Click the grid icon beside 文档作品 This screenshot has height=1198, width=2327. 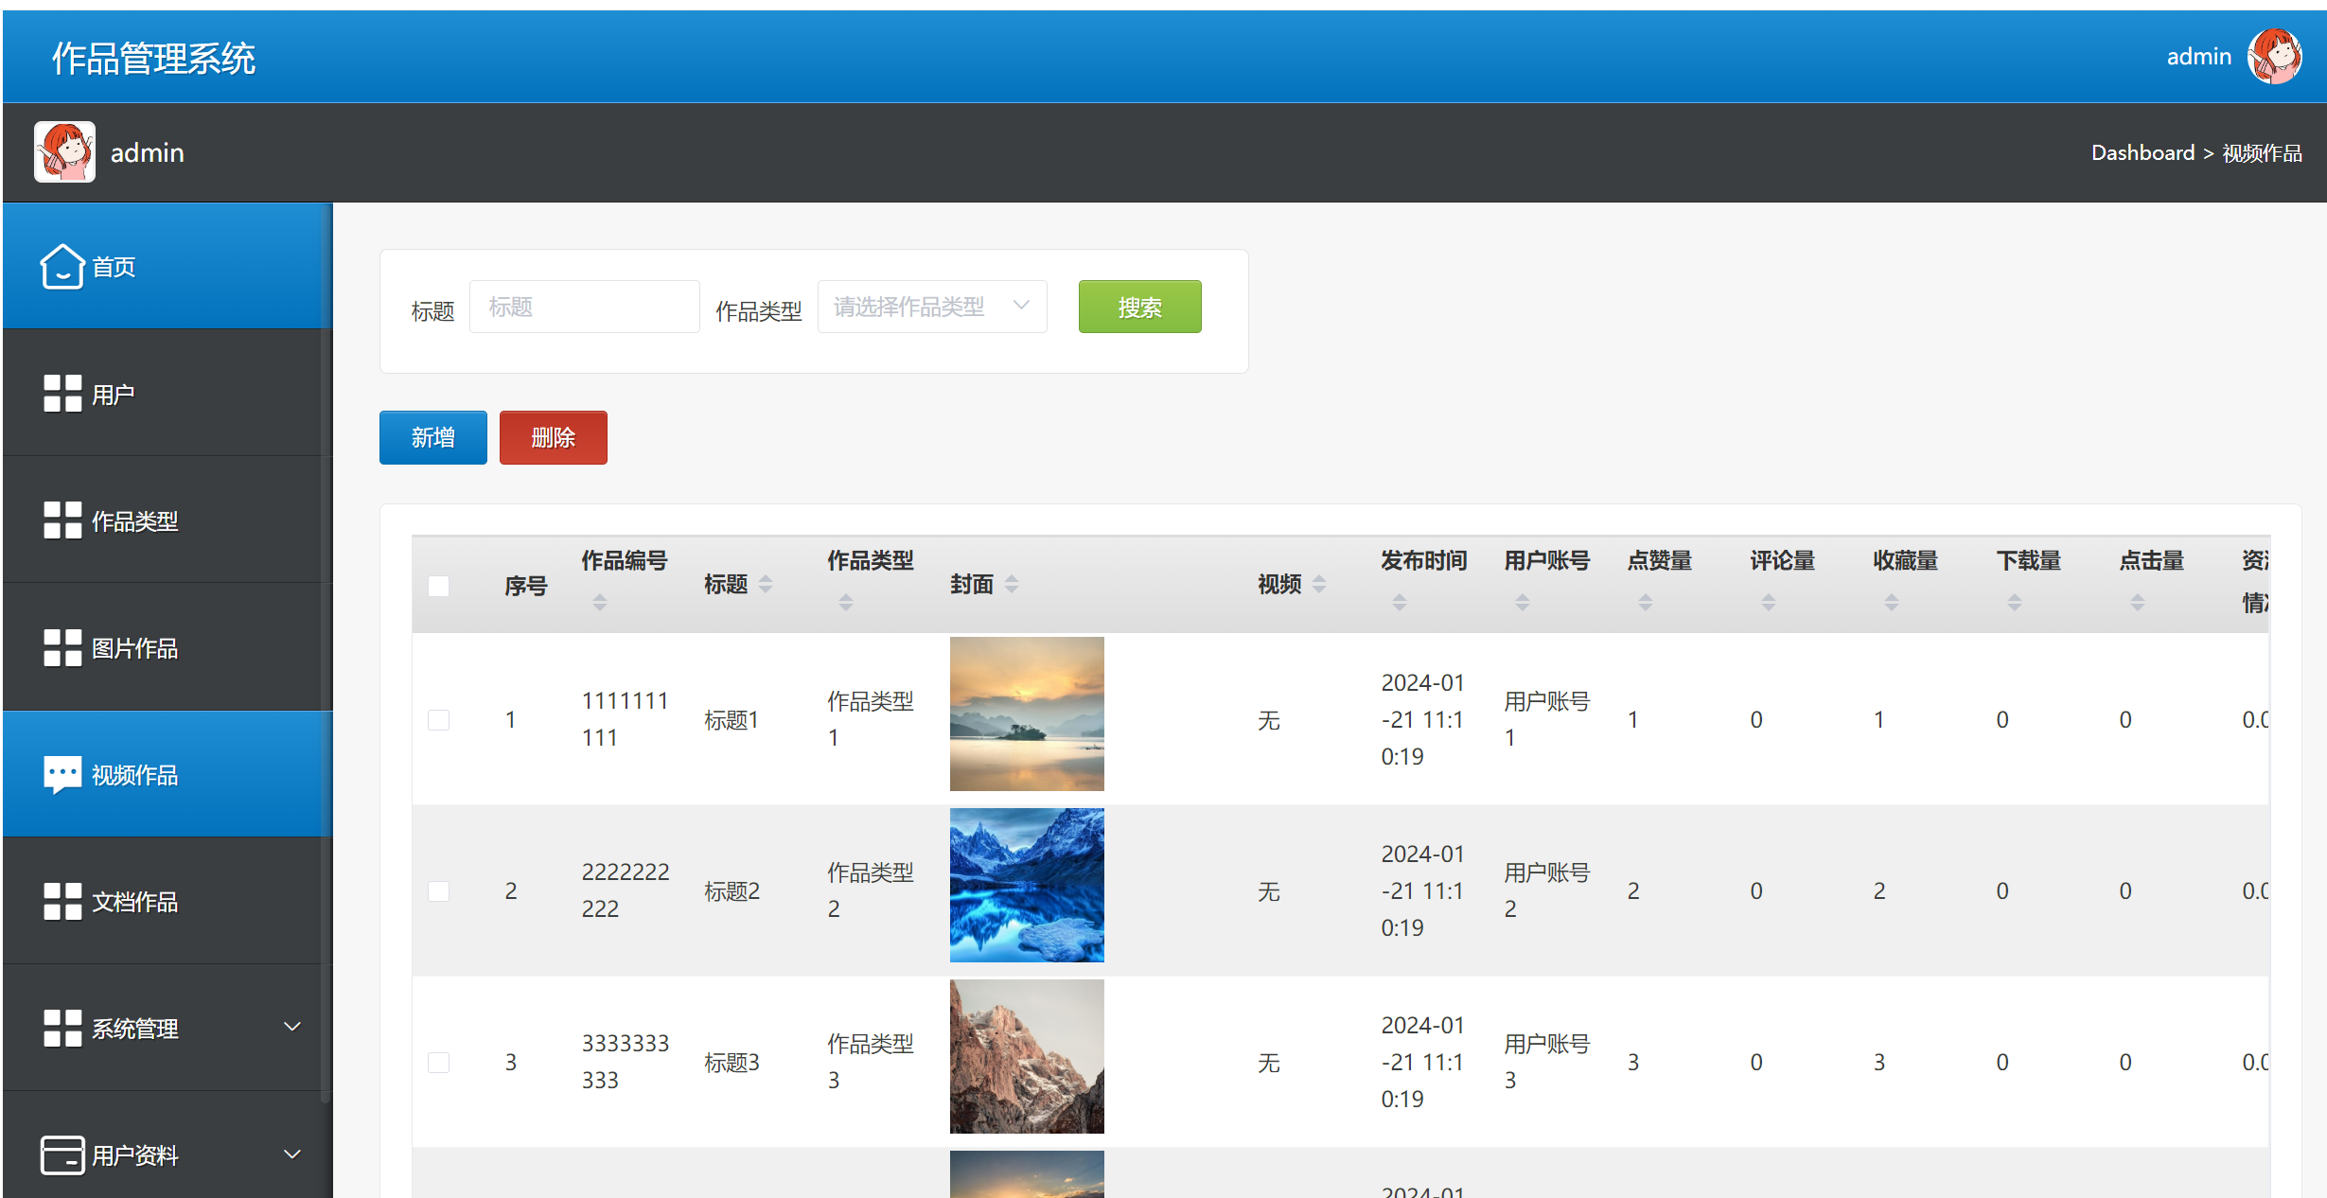(x=62, y=901)
